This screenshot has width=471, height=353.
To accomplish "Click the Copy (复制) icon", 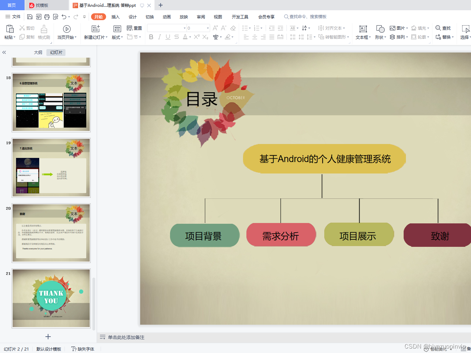I will click(22, 37).
